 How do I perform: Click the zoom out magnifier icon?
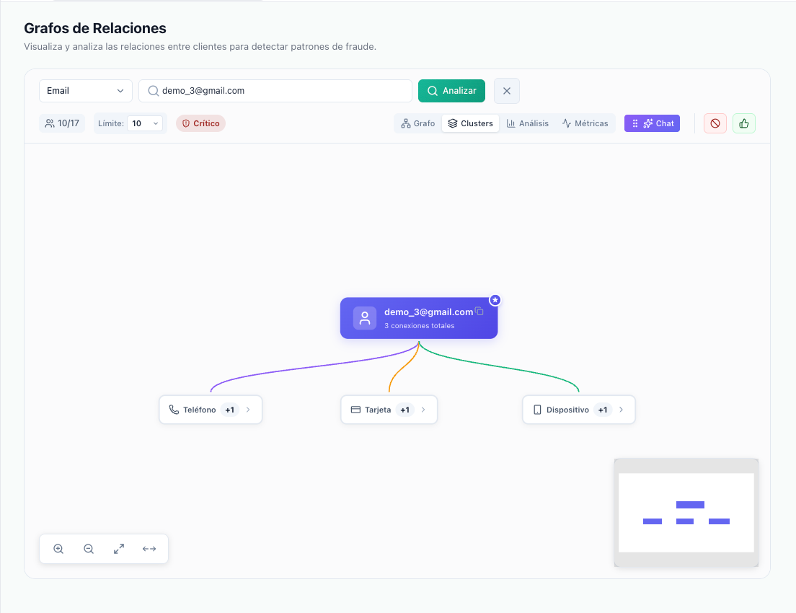(89, 549)
